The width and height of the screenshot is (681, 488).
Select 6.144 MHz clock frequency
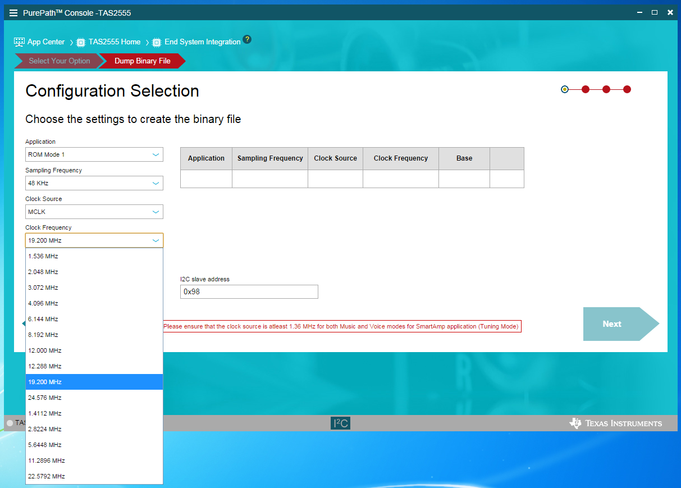(94, 319)
